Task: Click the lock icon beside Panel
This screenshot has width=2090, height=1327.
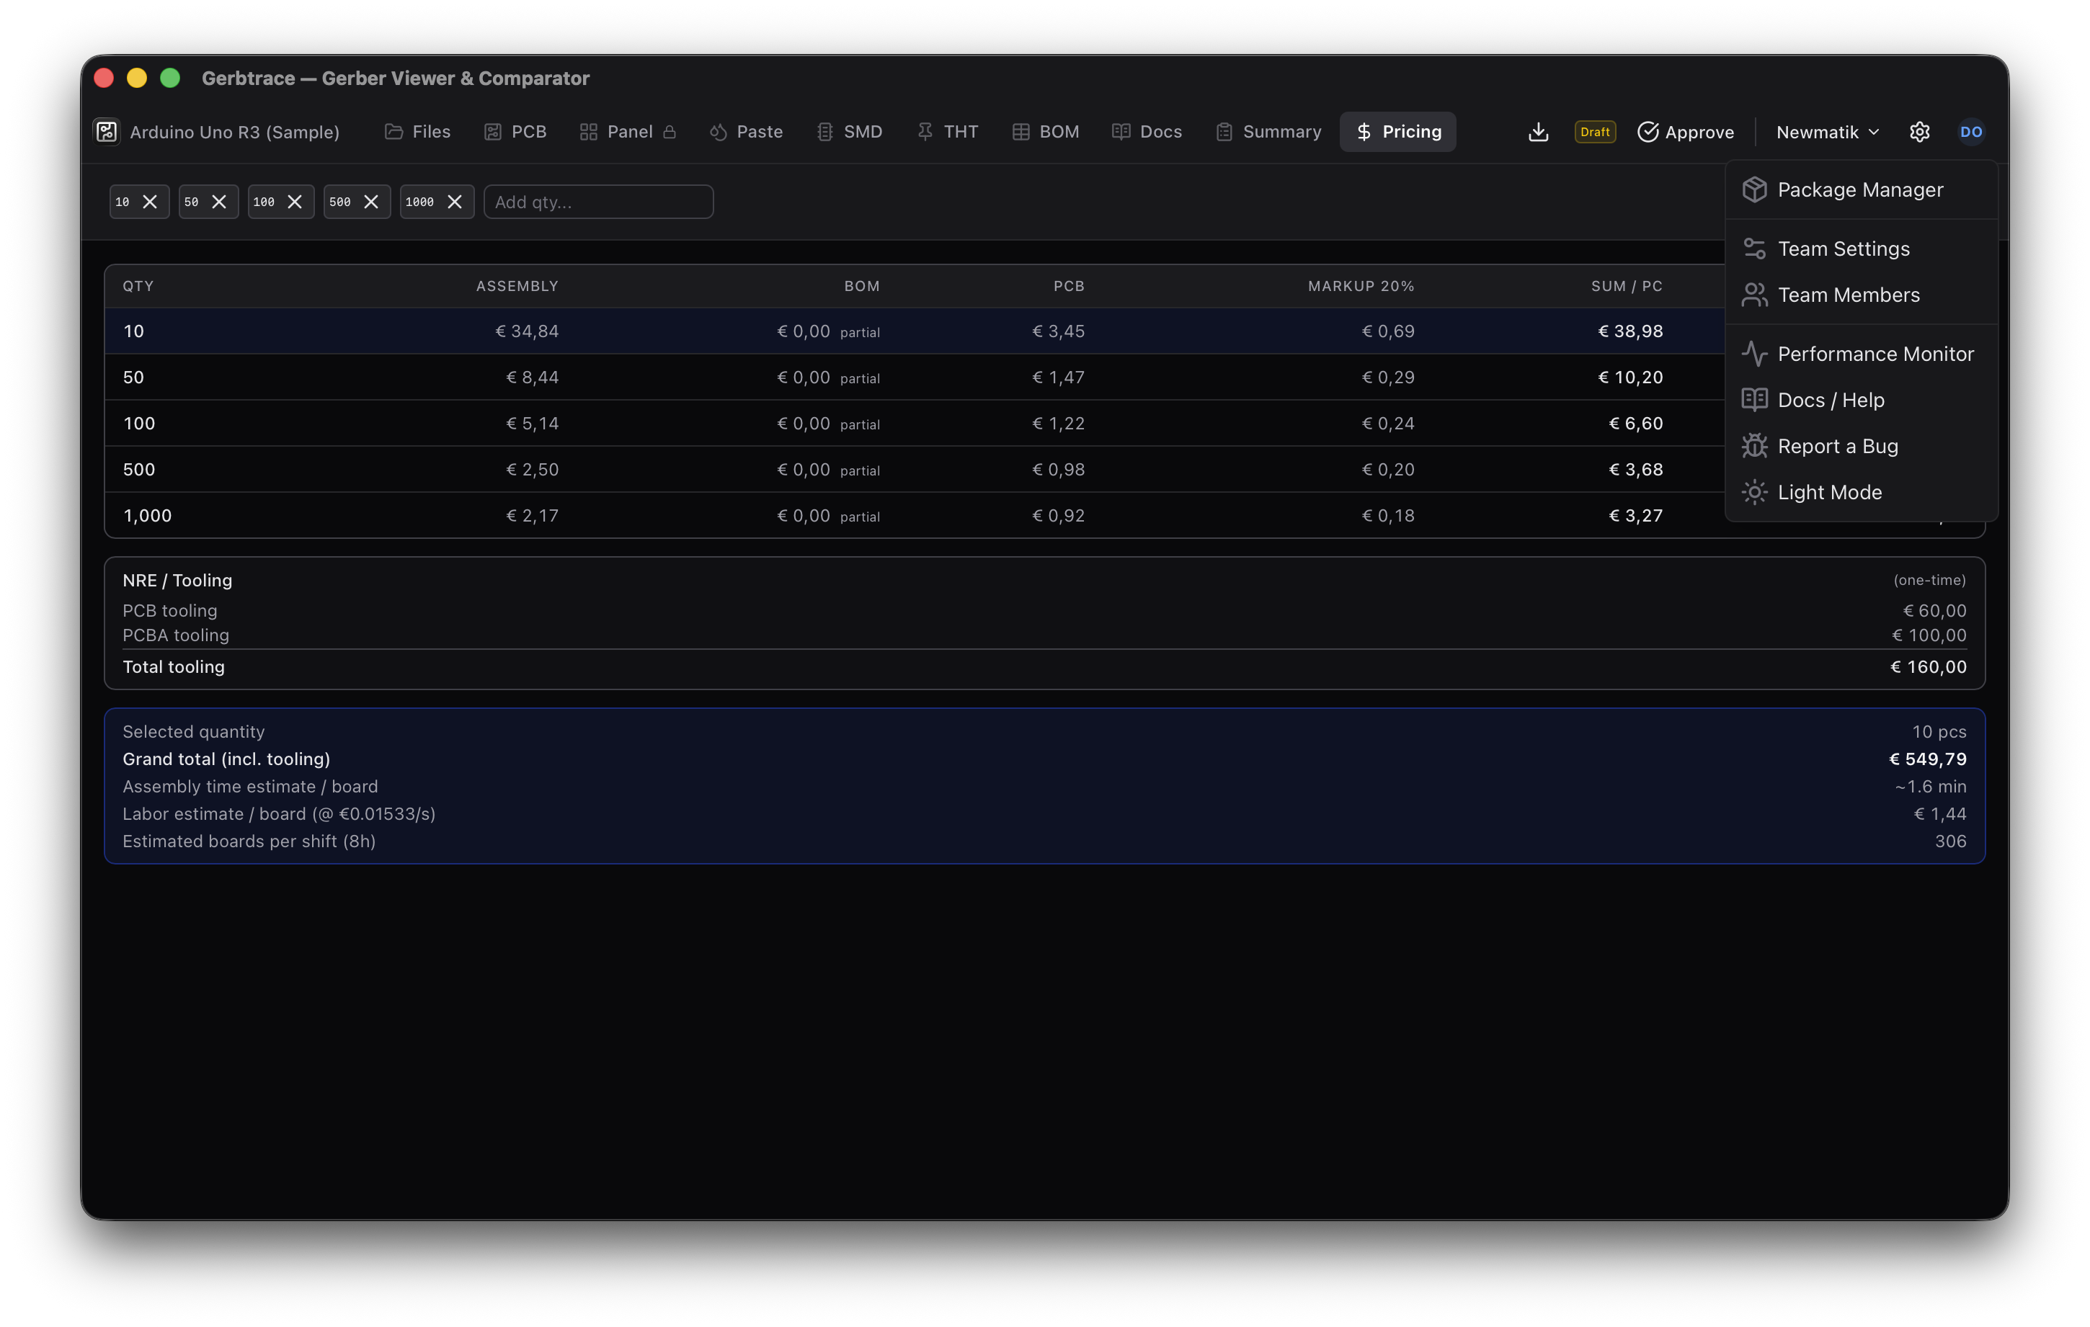Action: tap(670, 132)
